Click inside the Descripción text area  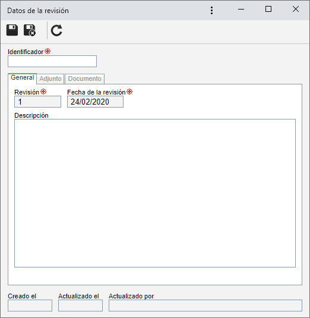(x=155, y=193)
